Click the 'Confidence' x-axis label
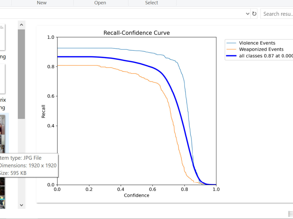Image resolution: width=293 pixels, height=219 pixels. (x=137, y=195)
